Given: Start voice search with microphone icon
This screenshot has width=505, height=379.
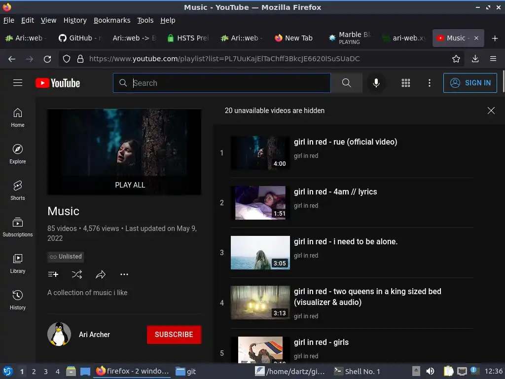Looking at the screenshot, I should pyautogui.click(x=376, y=83).
